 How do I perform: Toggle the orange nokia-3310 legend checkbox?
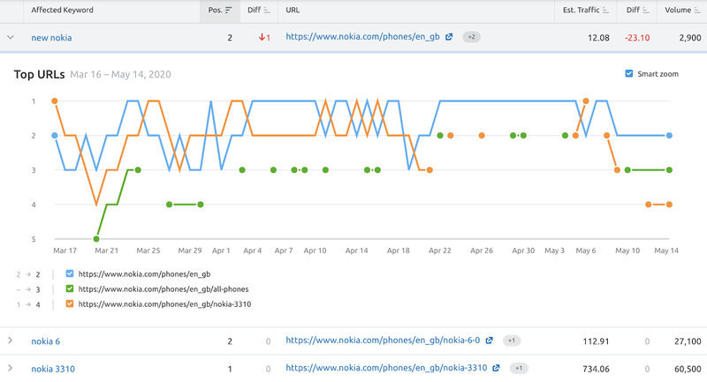(x=69, y=303)
